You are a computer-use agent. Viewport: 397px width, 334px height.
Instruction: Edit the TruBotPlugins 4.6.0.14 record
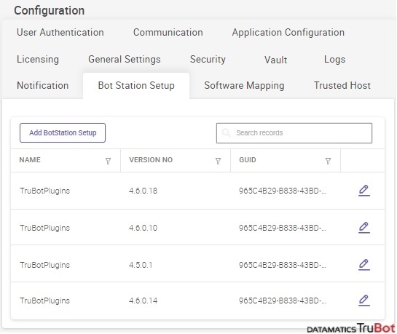[x=364, y=300]
